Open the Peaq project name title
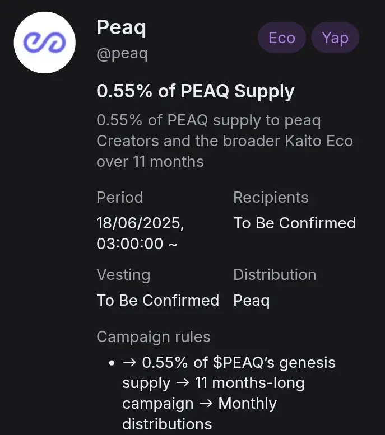This screenshot has width=385, height=435. [x=121, y=27]
